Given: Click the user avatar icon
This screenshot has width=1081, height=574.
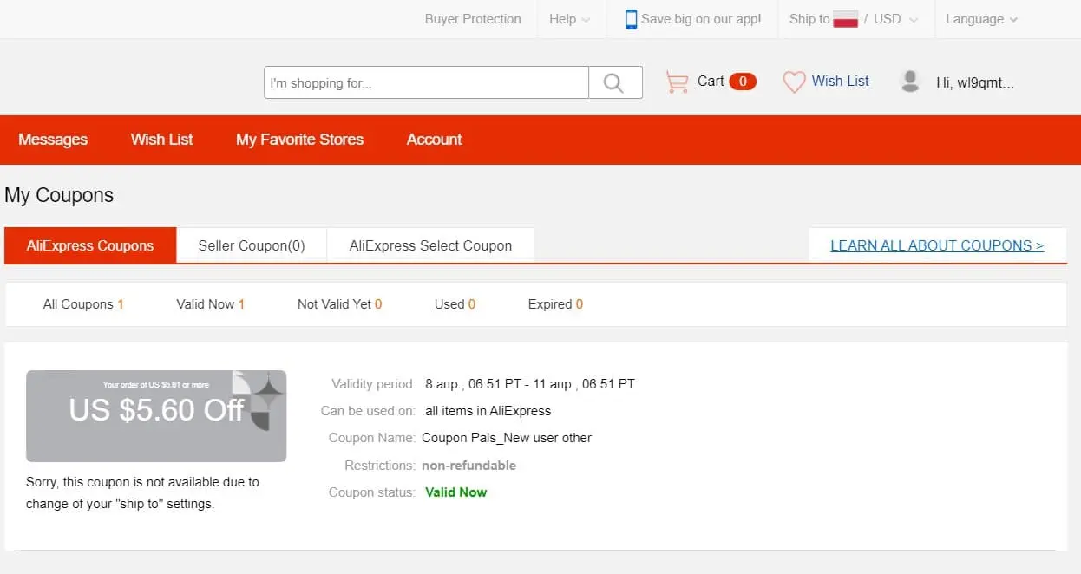Looking at the screenshot, I should 910,82.
